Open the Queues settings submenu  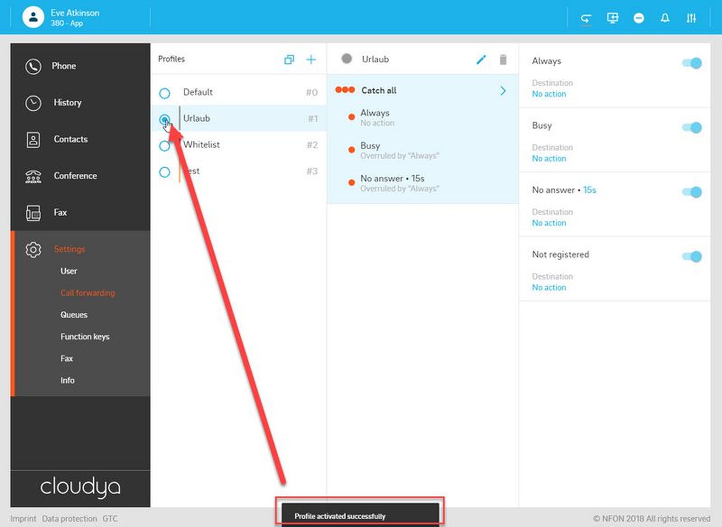pos(74,315)
